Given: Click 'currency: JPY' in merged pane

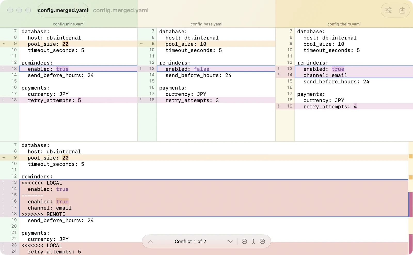Looking at the screenshot, I should tap(48, 239).
